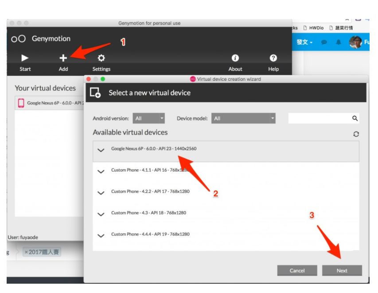This screenshot has height=293, width=378.
Task: Expand Custom Phone 4.3 API 18 chevron
Action: [x=101, y=214]
